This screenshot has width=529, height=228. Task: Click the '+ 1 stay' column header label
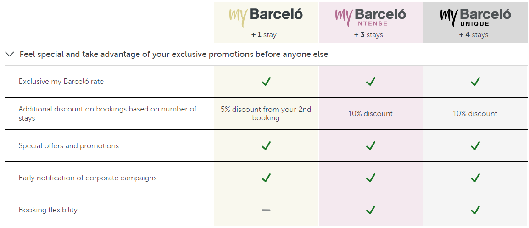pyautogui.click(x=264, y=35)
